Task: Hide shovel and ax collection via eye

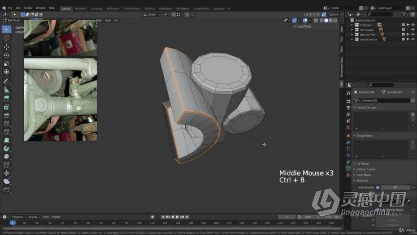Action: click(x=413, y=40)
